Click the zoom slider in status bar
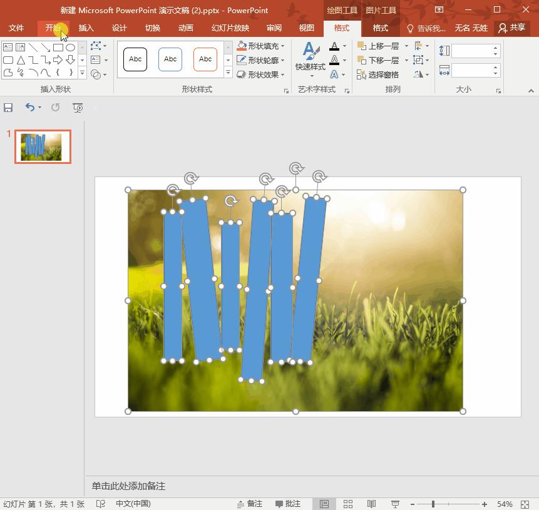The image size is (539, 510). 433,504
